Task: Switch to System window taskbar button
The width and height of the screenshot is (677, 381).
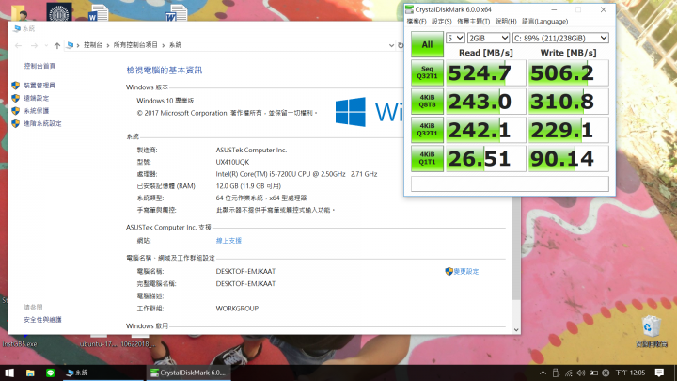Action: [102, 373]
